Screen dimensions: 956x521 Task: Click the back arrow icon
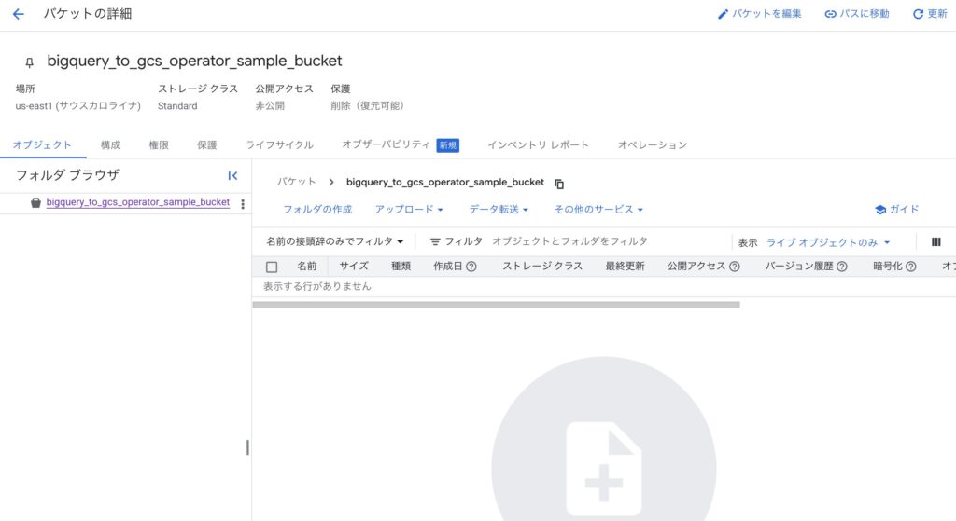click(x=18, y=14)
